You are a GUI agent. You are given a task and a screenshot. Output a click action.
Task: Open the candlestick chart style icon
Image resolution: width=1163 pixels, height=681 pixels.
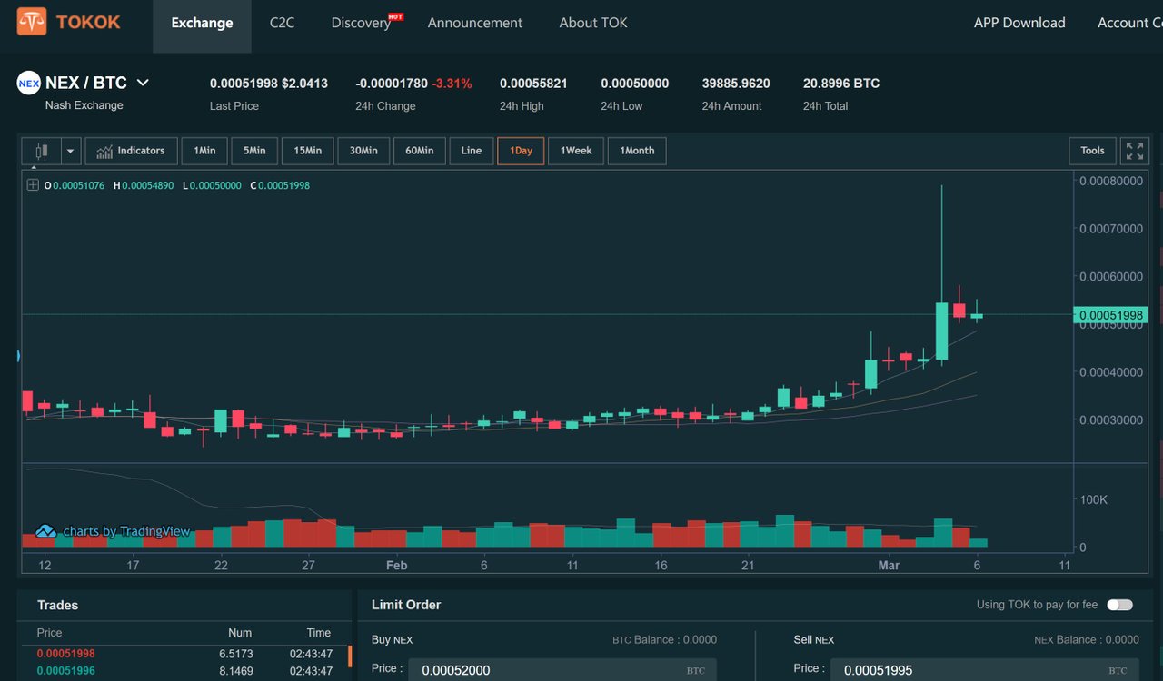41,151
